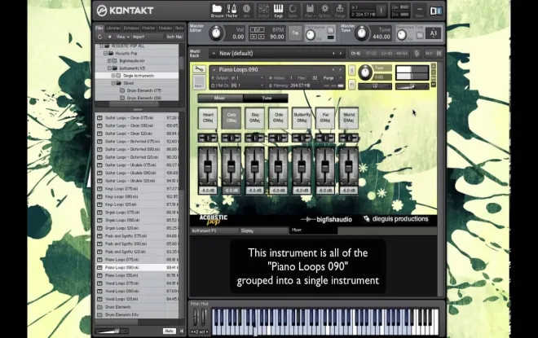Image resolution: width=538 pixels, height=338 pixels.
Task: Click the Native Instruments logo icon
Action: point(436,11)
